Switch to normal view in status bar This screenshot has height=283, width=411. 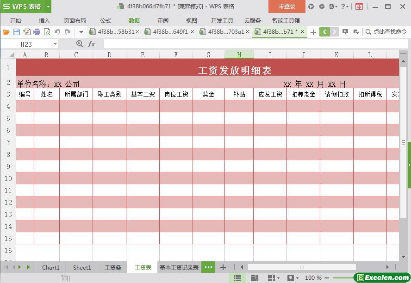(237, 278)
